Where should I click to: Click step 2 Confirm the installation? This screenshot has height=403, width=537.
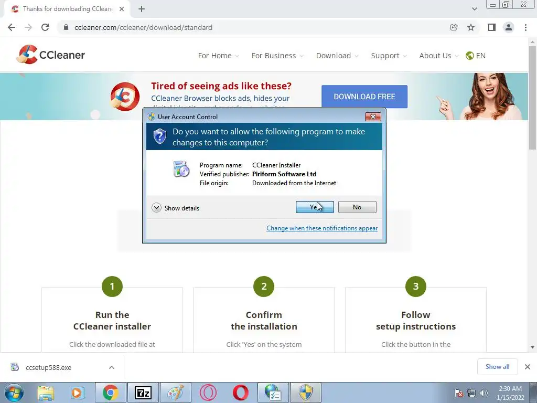264,321
